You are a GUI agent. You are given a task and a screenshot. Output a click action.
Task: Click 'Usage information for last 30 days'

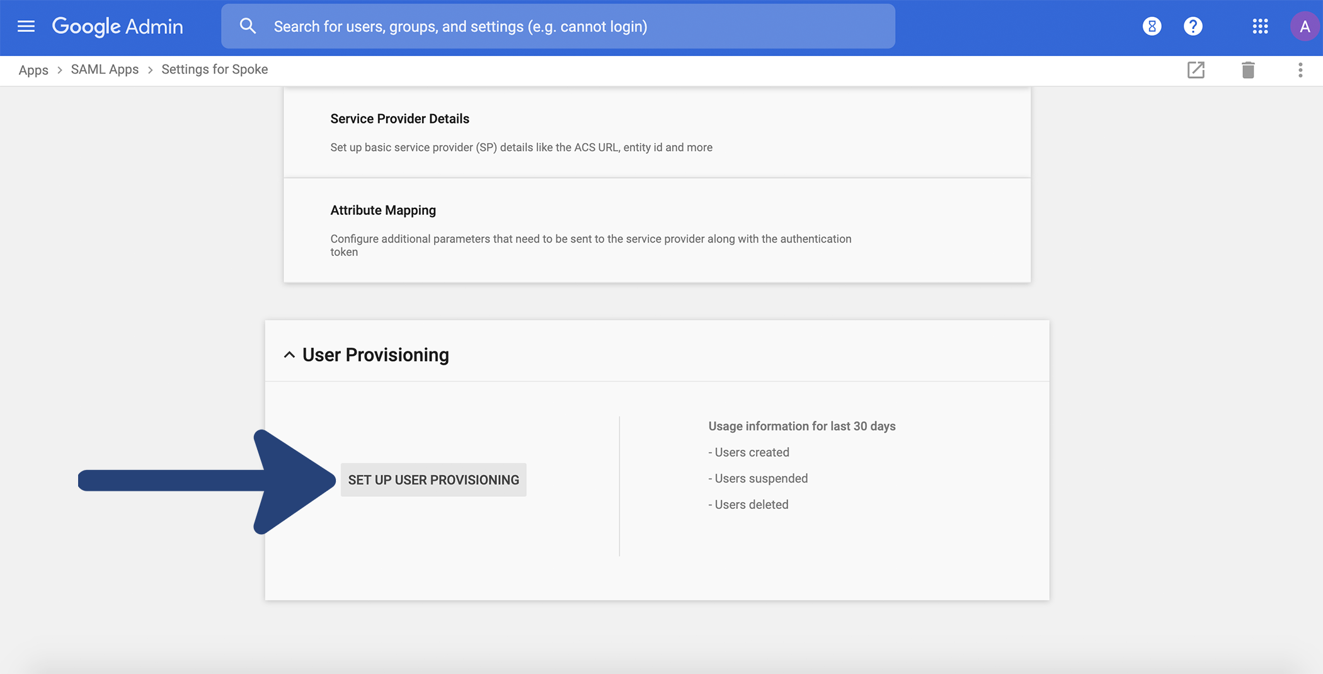pyautogui.click(x=802, y=426)
